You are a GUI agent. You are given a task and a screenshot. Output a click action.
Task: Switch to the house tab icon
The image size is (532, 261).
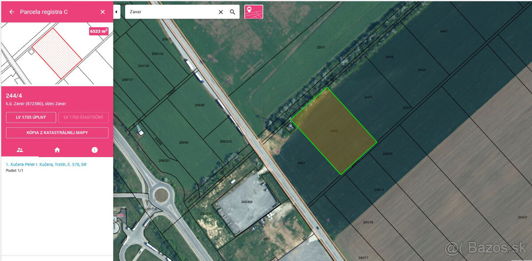[x=57, y=150]
